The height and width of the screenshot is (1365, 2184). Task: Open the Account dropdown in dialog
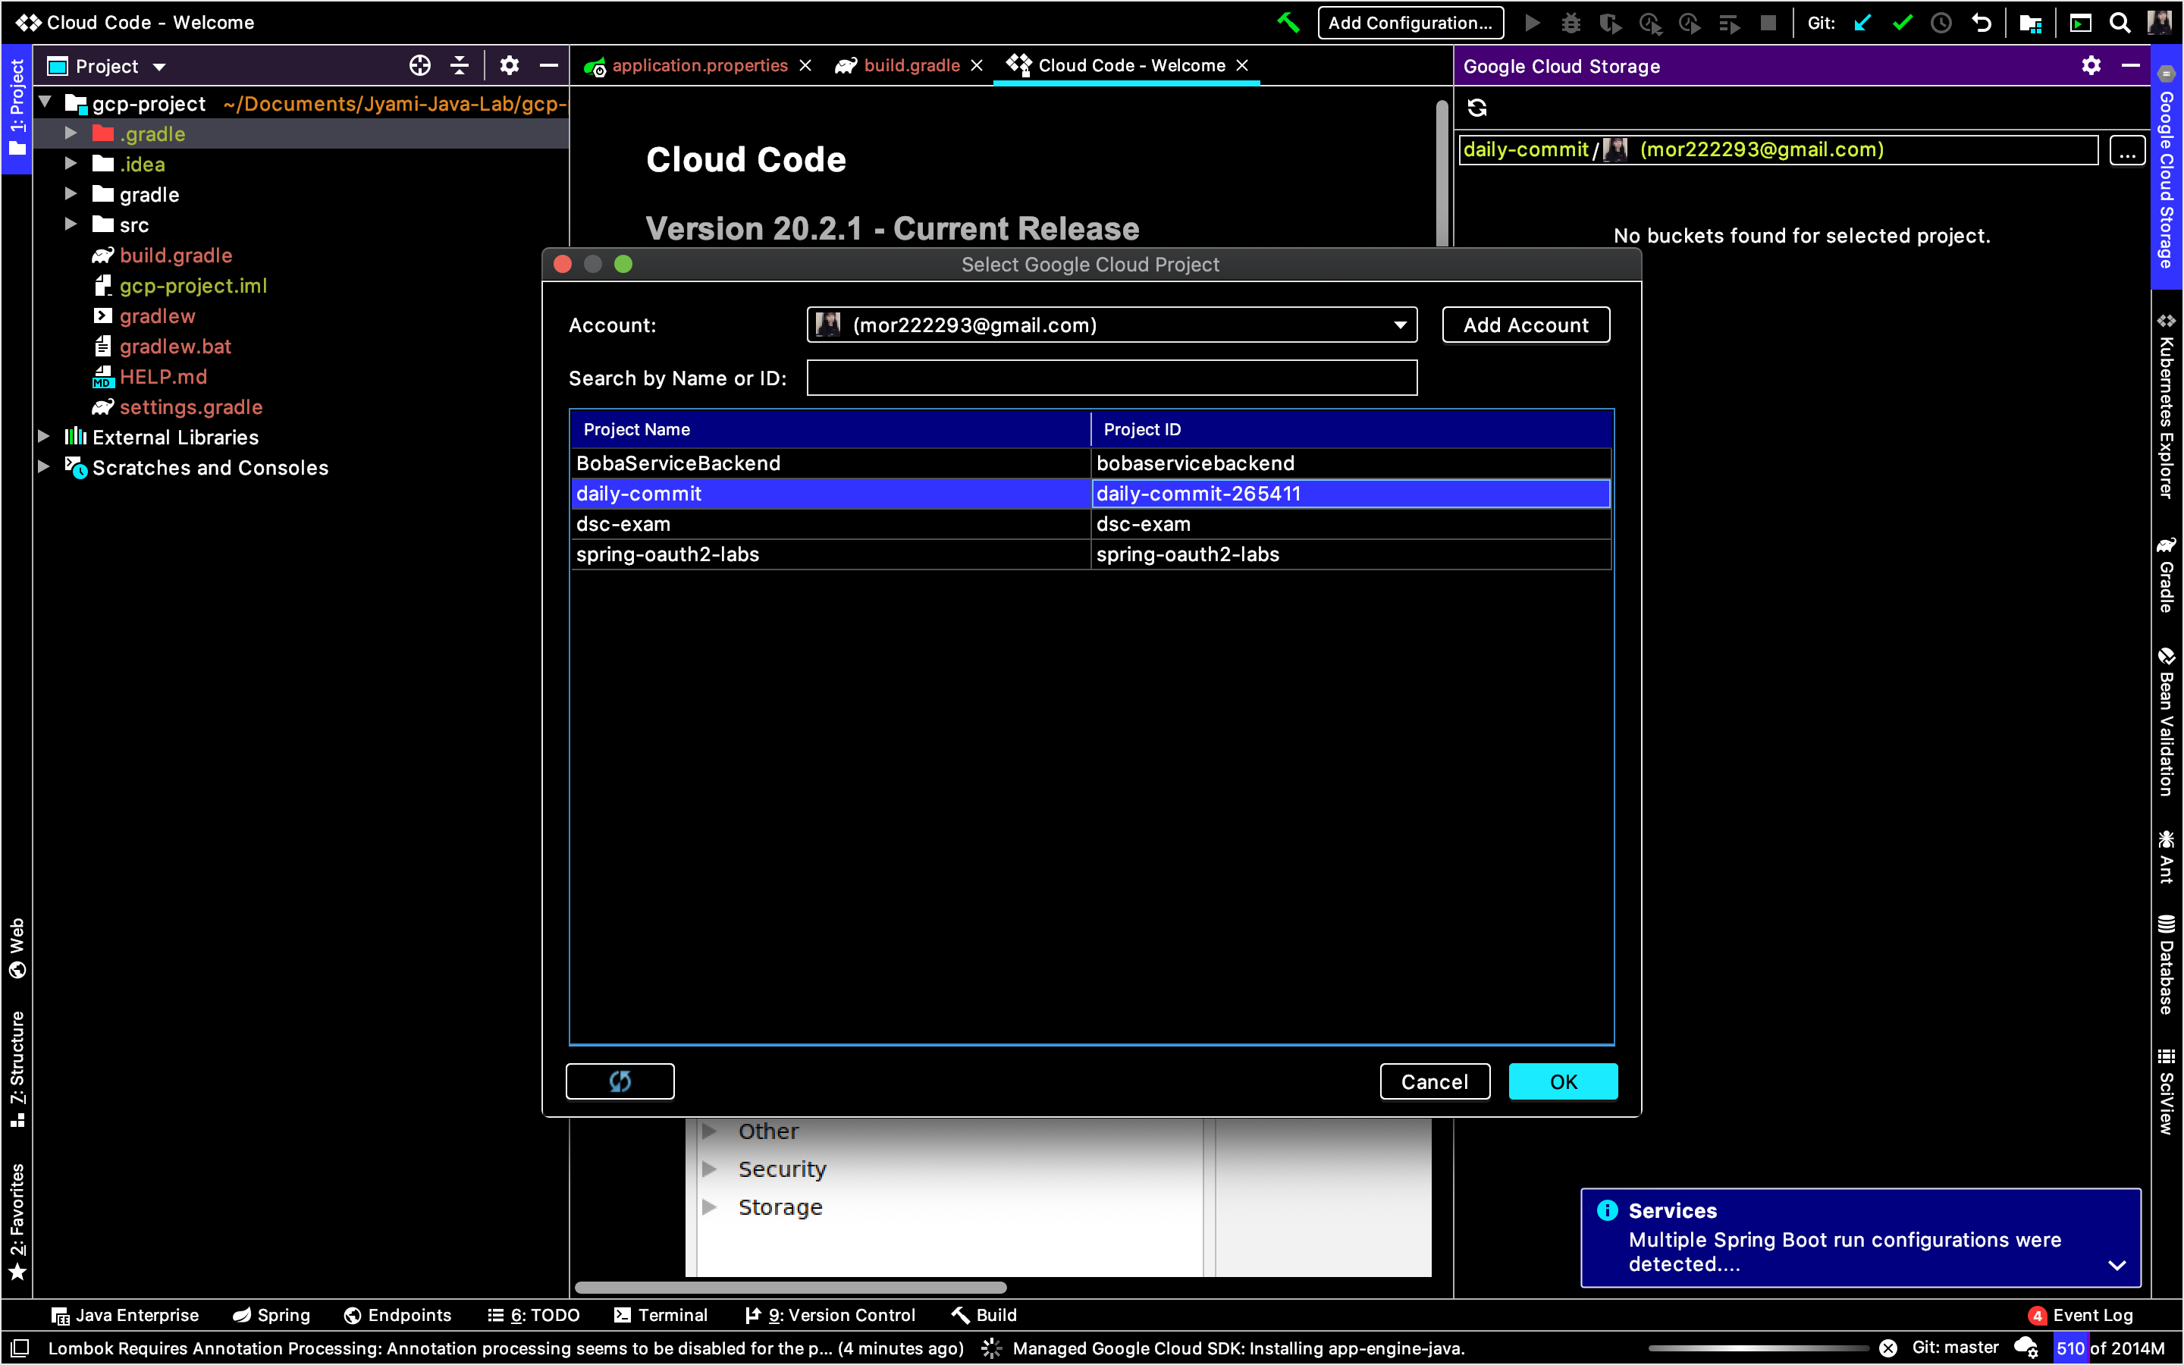pyautogui.click(x=1111, y=325)
